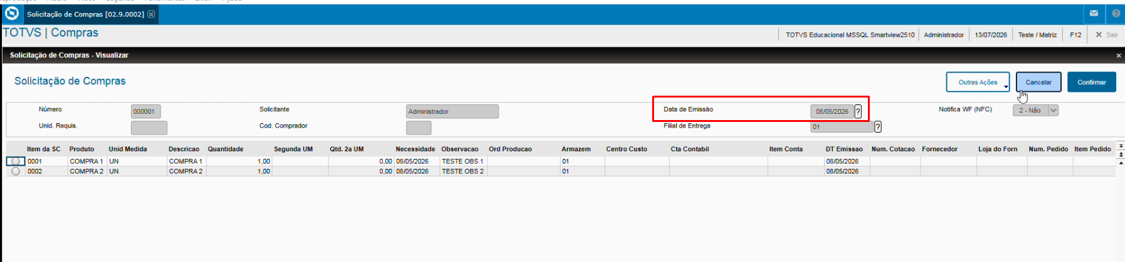Click the Produto column header
Screen dimensions: 1125x262
click(82, 149)
